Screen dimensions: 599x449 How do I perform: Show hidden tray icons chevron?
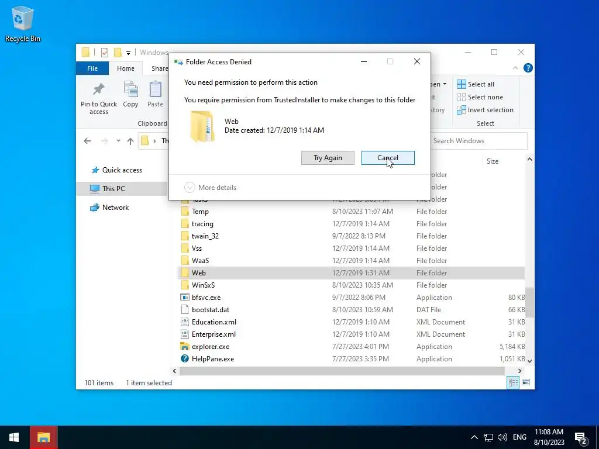(x=474, y=437)
